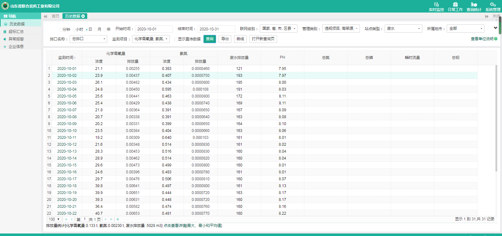This screenshot has width=502, height=236.
Task: Enable the 显示直传数据 checkbox
Action: [176, 39]
